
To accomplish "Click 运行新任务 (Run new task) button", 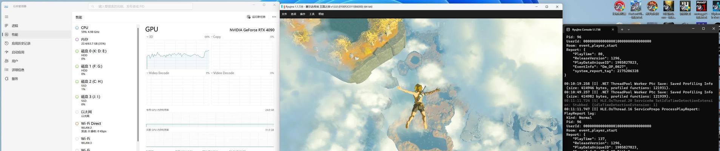I will click(256, 17).
